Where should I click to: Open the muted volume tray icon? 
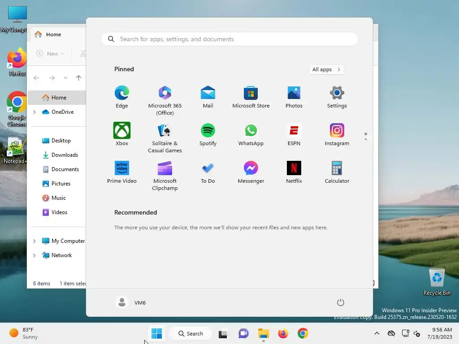pos(417,333)
